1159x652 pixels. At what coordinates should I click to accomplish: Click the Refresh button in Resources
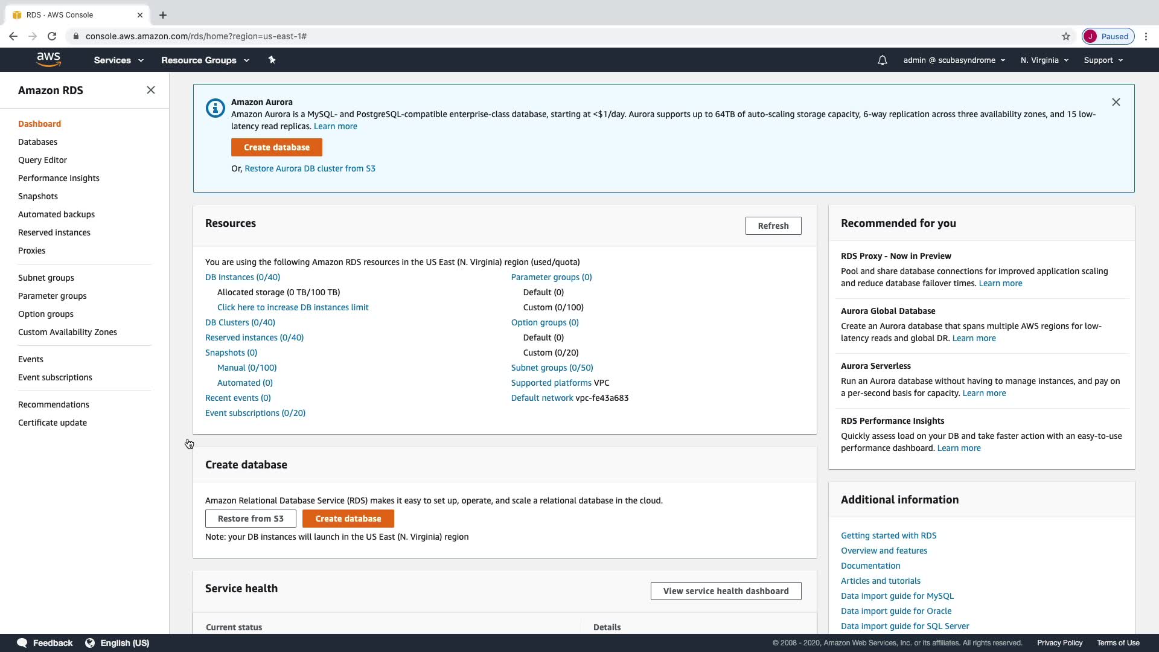(x=773, y=226)
